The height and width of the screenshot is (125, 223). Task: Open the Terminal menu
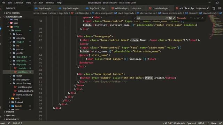click(x=50, y=3)
